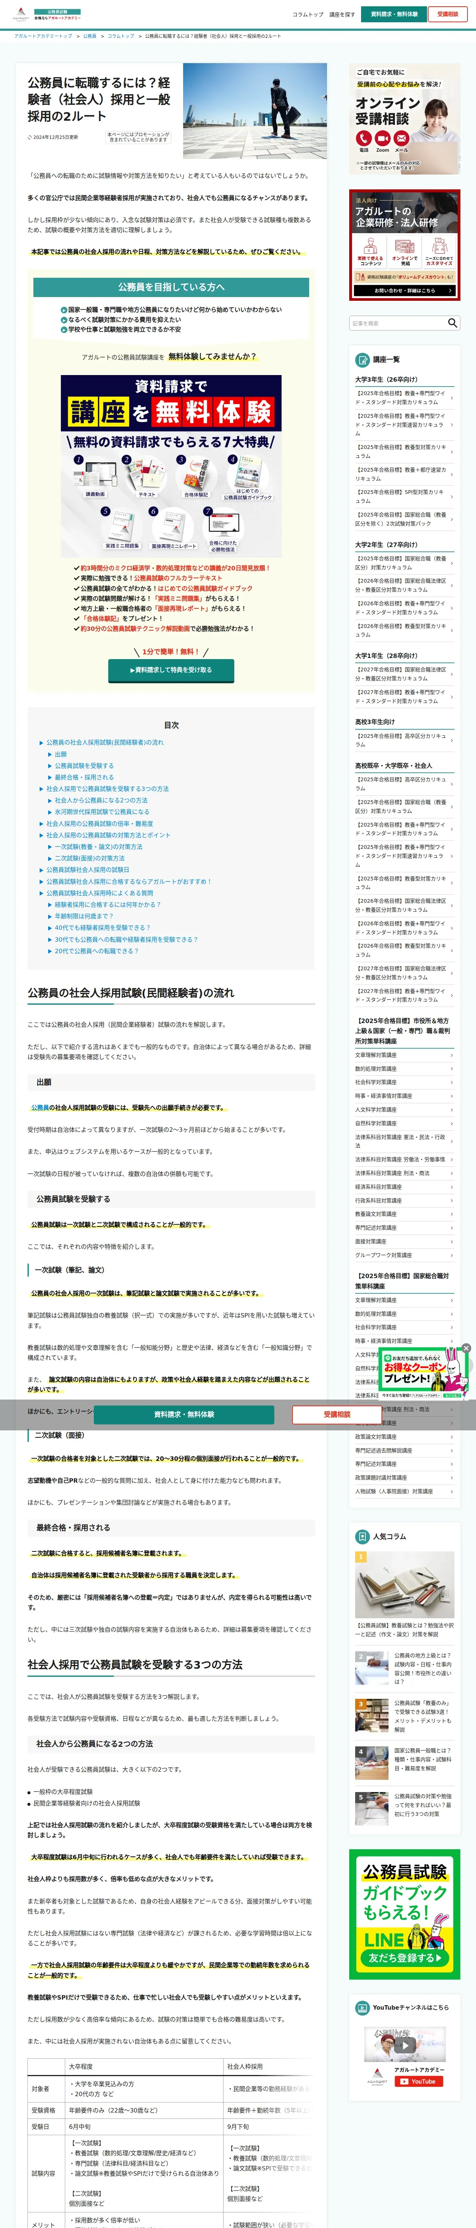The width and height of the screenshot is (476, 2228).
Task: Open rank 3 column 「教養のみ」で受験できる試験3選
Action: [404, 1716]
